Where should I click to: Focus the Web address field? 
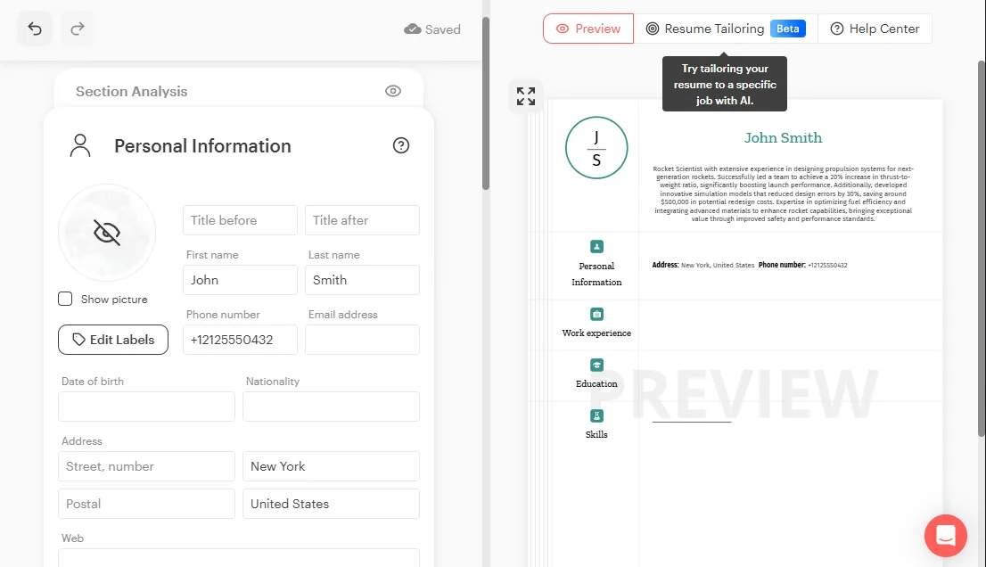239,558
